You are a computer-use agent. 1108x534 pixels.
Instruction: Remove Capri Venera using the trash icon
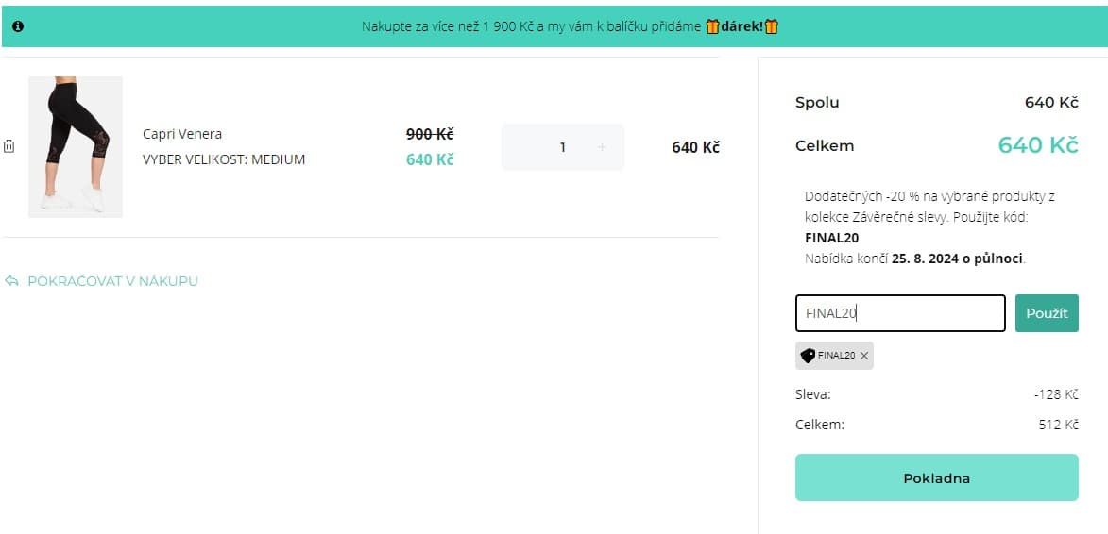[9, 146]
